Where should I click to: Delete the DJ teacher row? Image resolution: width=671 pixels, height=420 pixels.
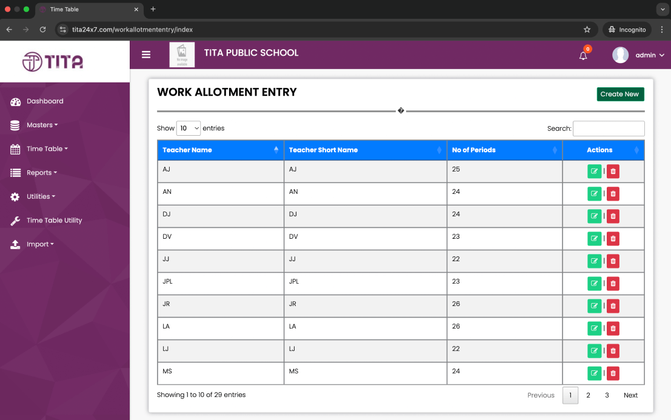click(613, 216)
